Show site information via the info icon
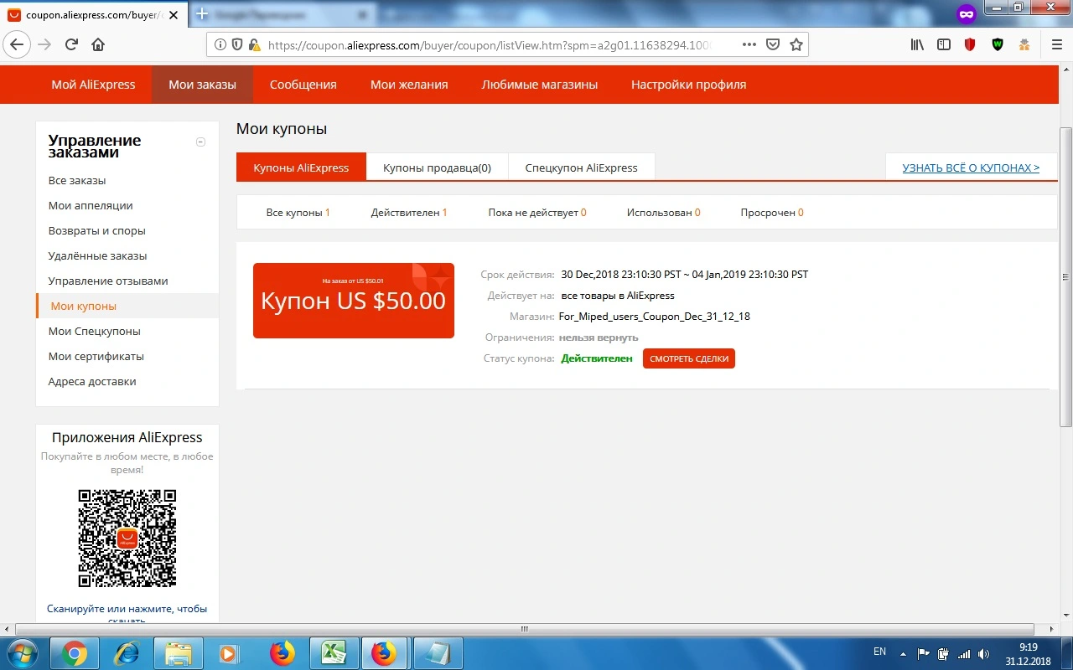 220,45
